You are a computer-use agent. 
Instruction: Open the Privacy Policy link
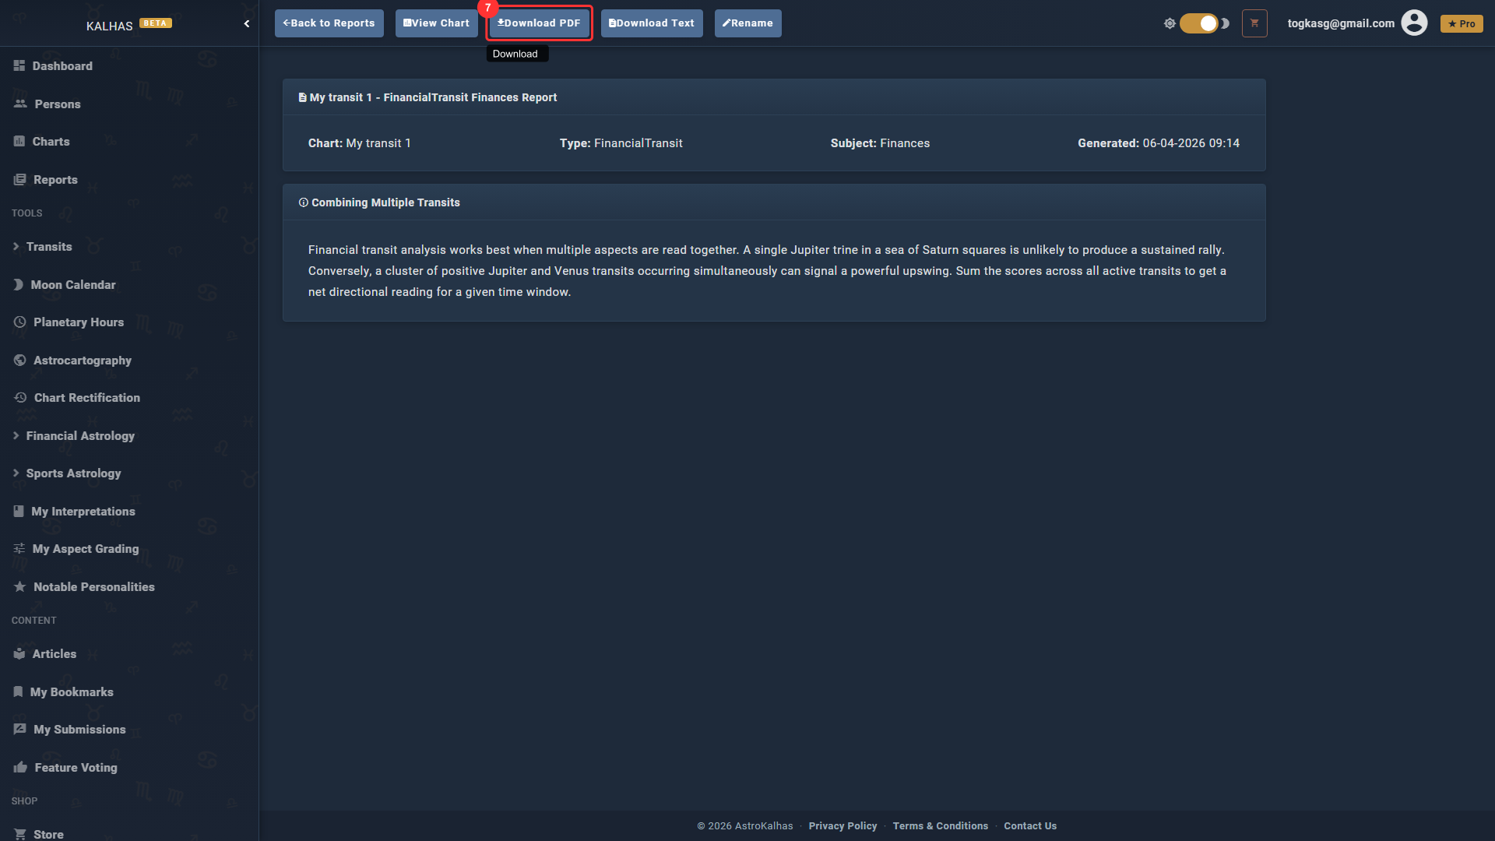pos(842,826)
